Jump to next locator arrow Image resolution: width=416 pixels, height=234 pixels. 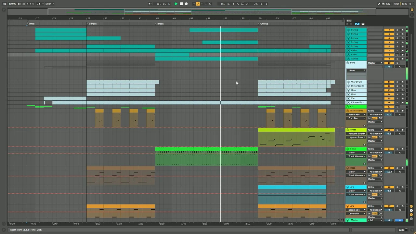(x=351, y=24)
